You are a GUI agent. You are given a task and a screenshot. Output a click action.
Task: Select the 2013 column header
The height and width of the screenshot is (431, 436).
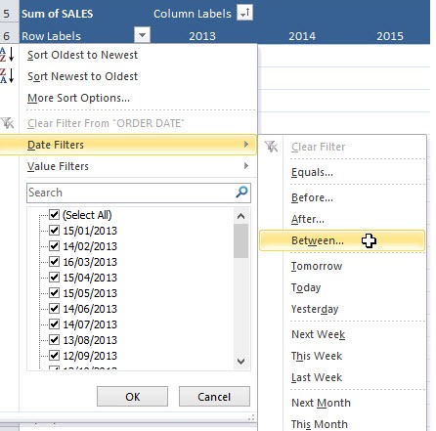pyautogui.click(x=202, y=36)
